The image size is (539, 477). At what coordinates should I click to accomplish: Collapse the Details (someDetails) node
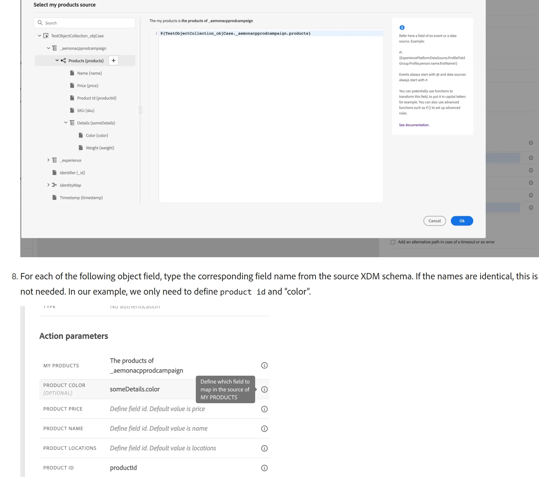tap(66, 123)
